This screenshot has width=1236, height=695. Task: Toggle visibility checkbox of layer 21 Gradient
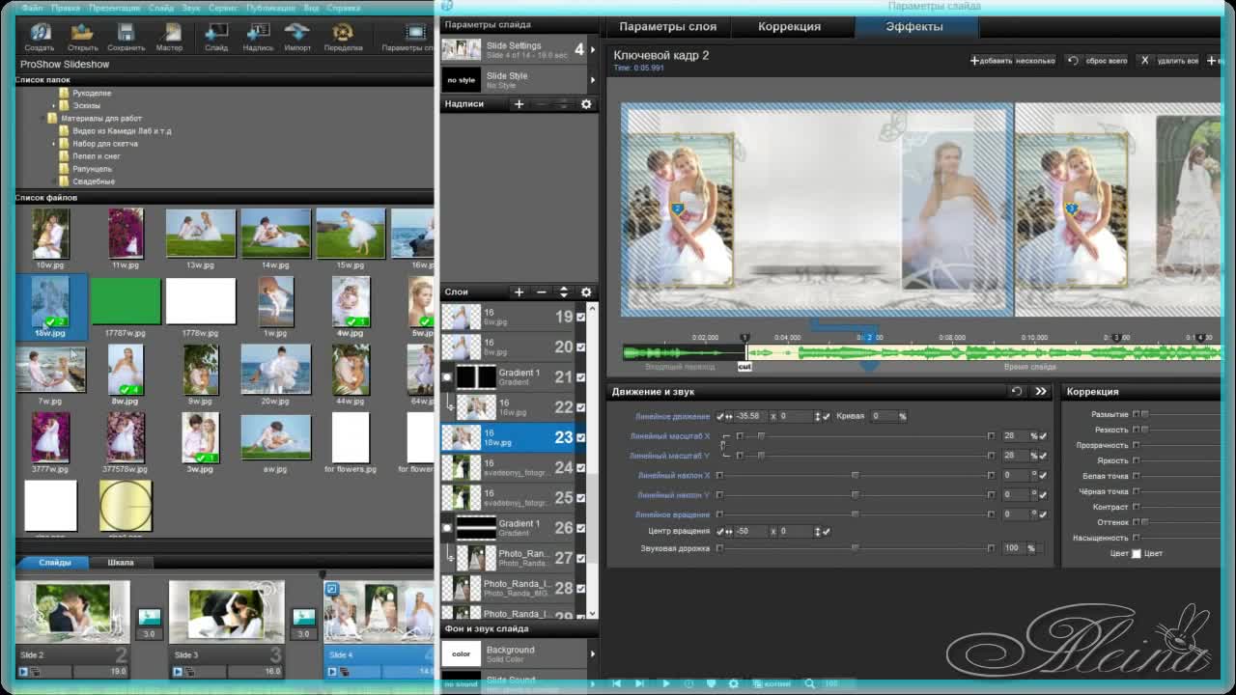(580, 377)
